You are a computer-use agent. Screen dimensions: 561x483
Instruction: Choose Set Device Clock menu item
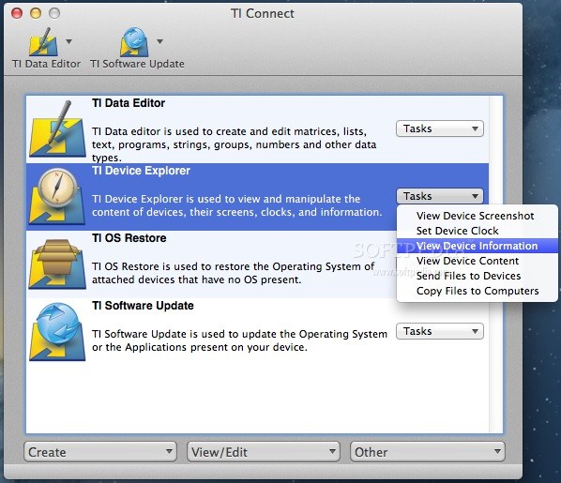pyautogui.click(x=478, y=231)
